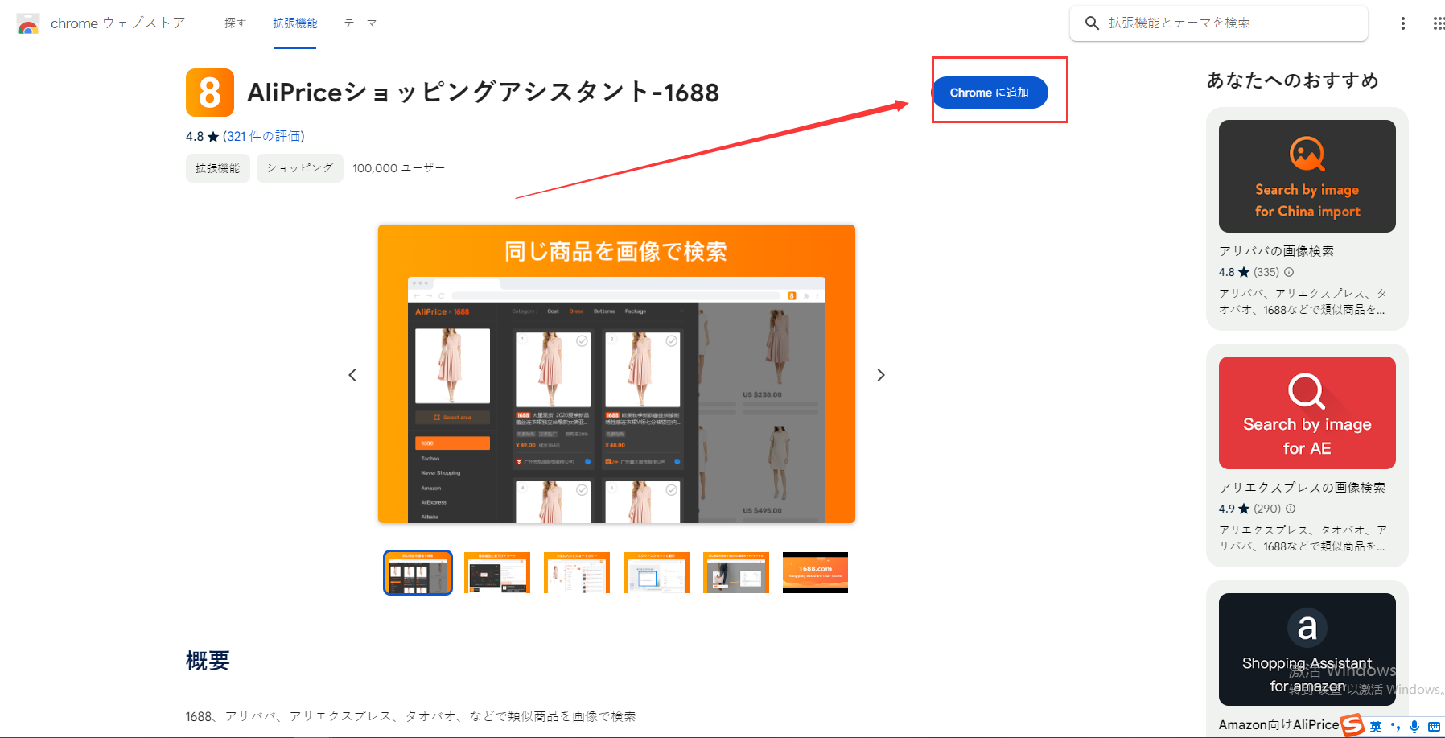
Task: Click the Sogou input method S icon
Action: tap(1352, 726)
